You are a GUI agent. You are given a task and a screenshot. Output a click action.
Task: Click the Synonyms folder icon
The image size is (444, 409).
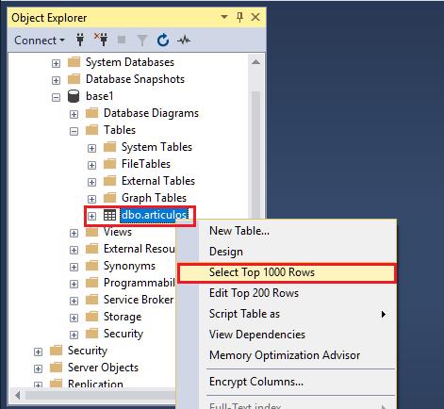point(92,266)
